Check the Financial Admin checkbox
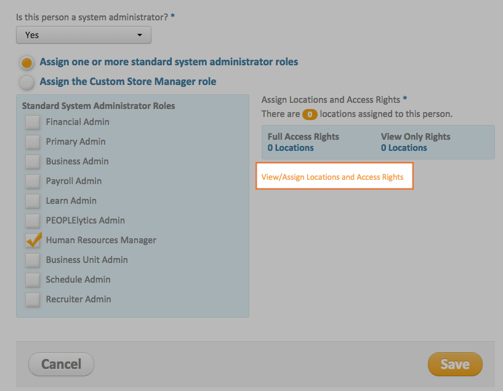The height and width of the screenshot is (391, 503). tap(33, 122)
